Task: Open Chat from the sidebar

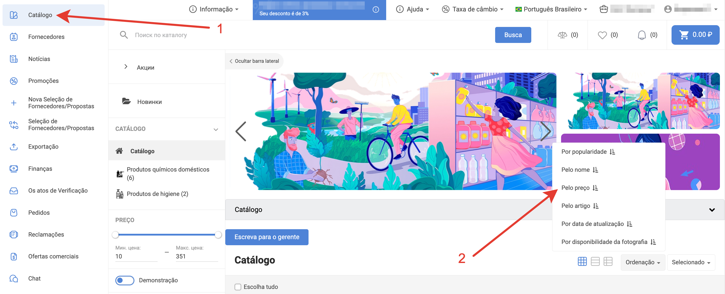Action: point(34,278)
